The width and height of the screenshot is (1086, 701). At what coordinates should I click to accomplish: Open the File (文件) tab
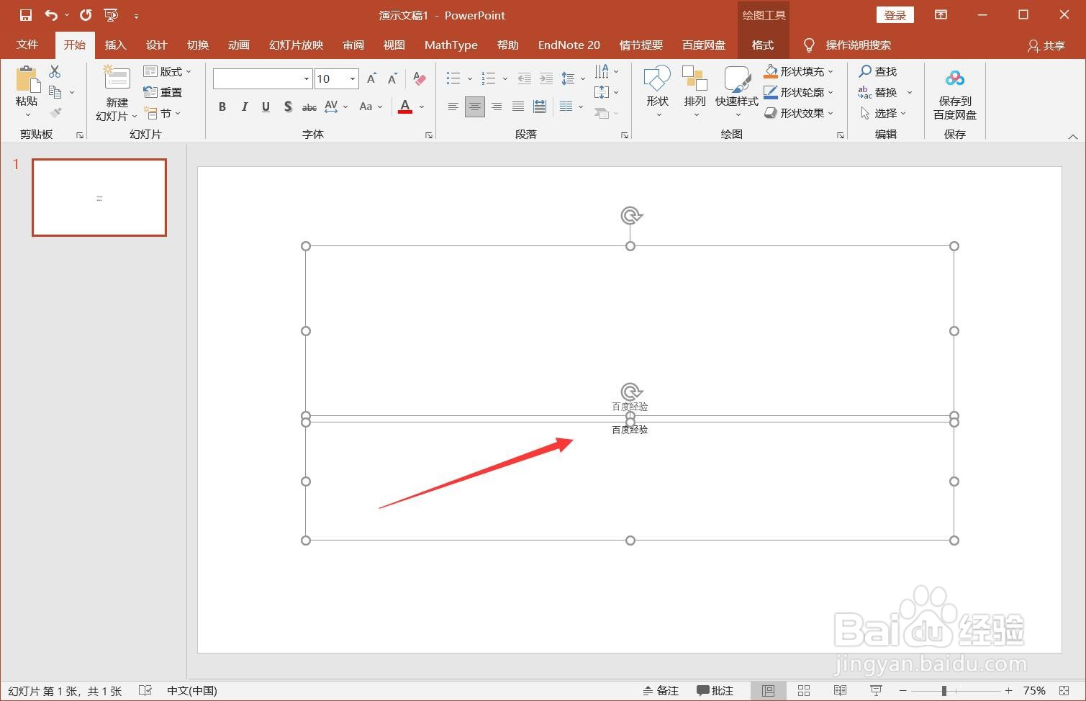click(27, 45)
